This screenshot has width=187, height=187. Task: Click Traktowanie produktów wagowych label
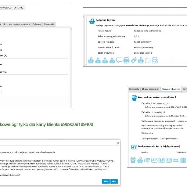click(158, 121)
